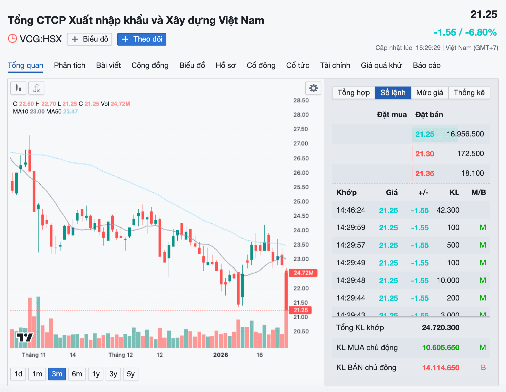Click the Biểu đồ button
This screenshot has width=506, height=392.
point(89,39)
